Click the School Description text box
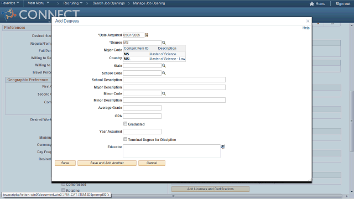This screenshot has width=354, height=199. (174, 80)
